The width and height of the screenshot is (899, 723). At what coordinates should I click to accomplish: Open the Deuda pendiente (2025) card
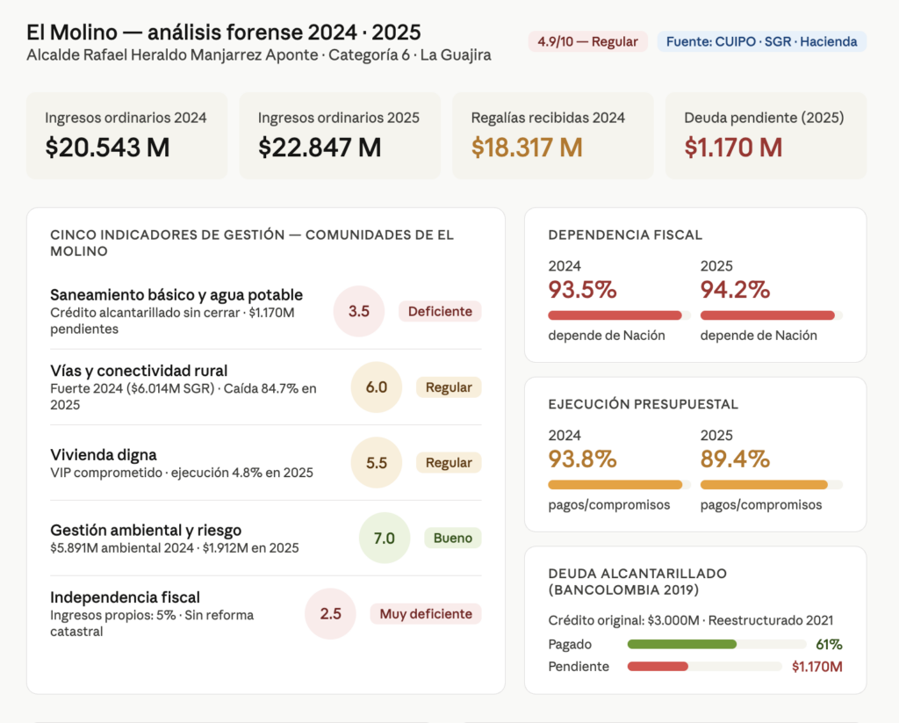tap(765, 135)
